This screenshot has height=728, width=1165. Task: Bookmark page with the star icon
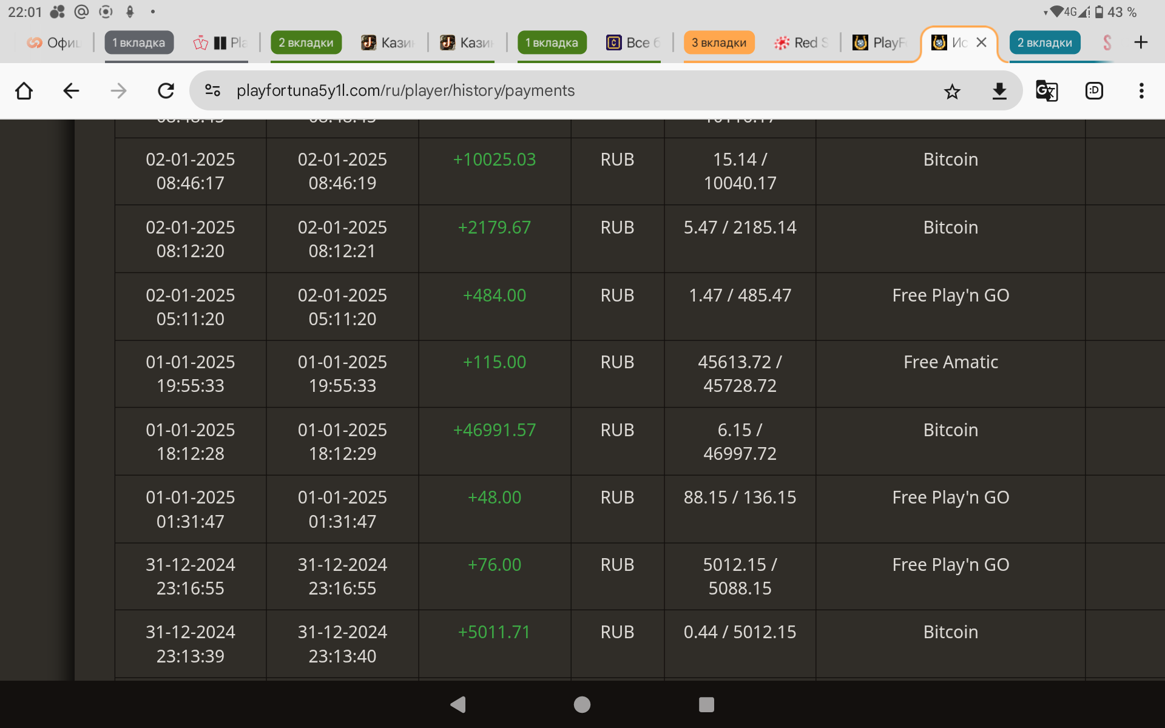point(952,91)
